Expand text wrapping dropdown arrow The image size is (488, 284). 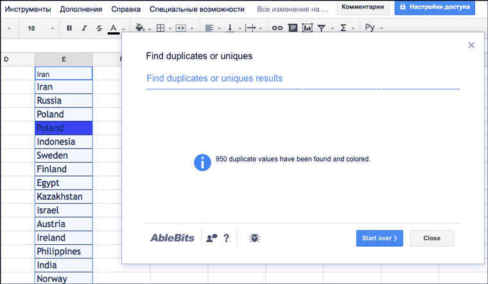tap(261, 28)
